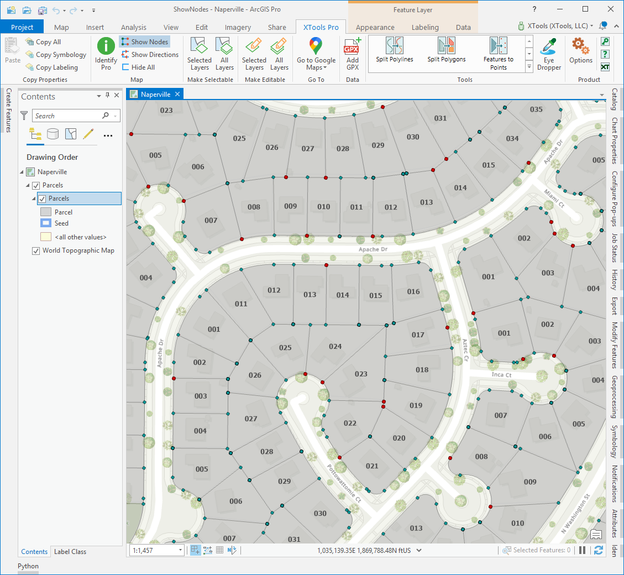This screenshot has width=624, height=575.
Task: Open the map scale dropdown 1:1,457
Action: pyautogui.click(x=180, y=550)
